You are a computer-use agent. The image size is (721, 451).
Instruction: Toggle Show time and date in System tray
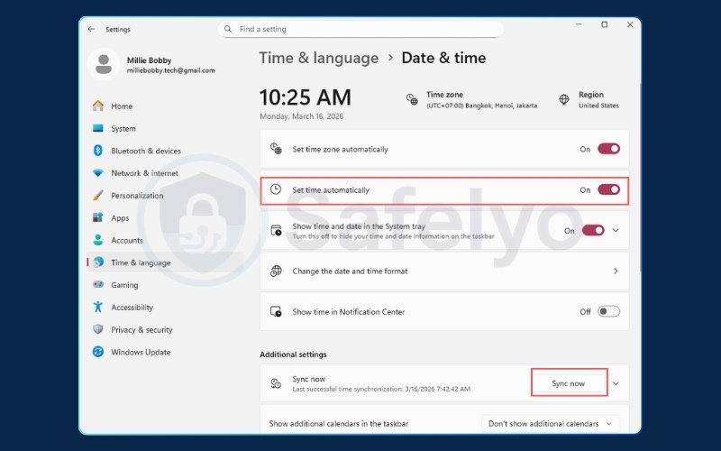(x=593, y=231)
